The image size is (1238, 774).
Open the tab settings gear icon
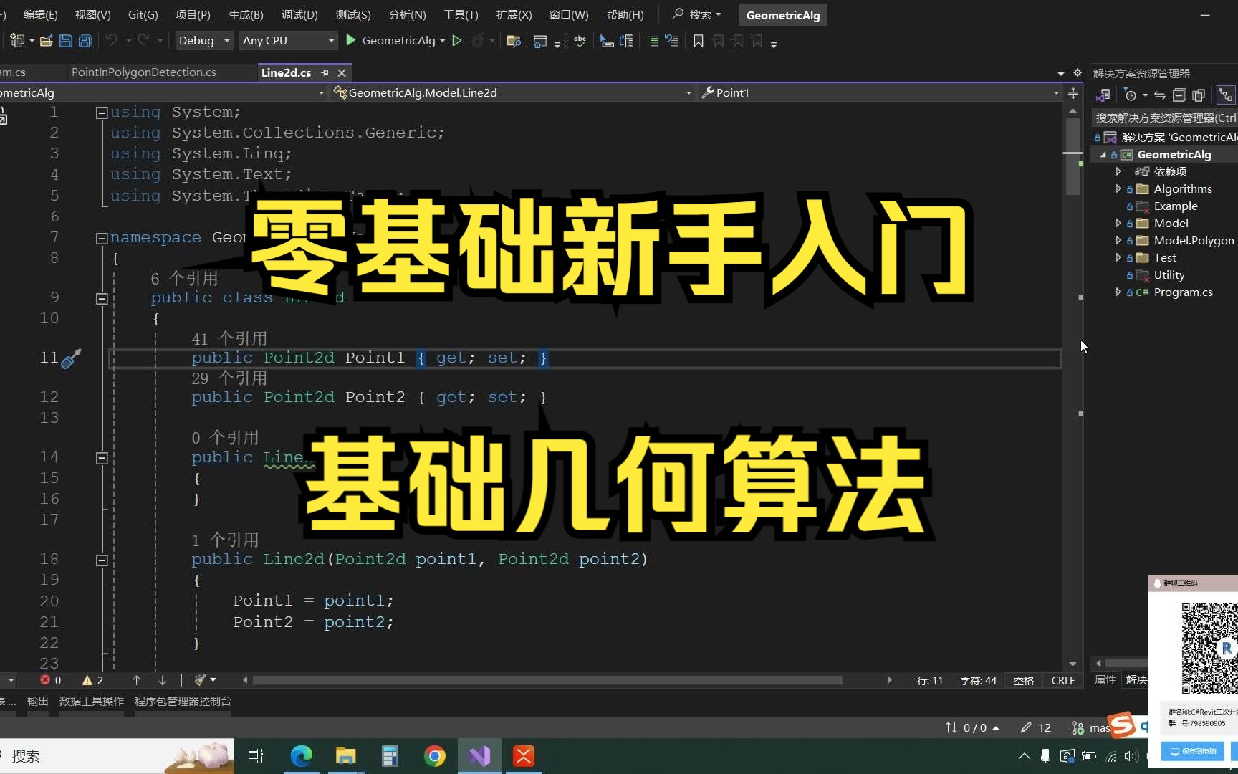[1077, 73]
